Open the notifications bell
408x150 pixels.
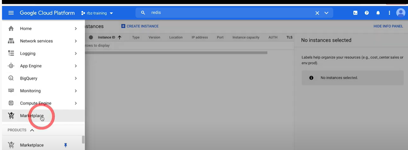point(378,13)
